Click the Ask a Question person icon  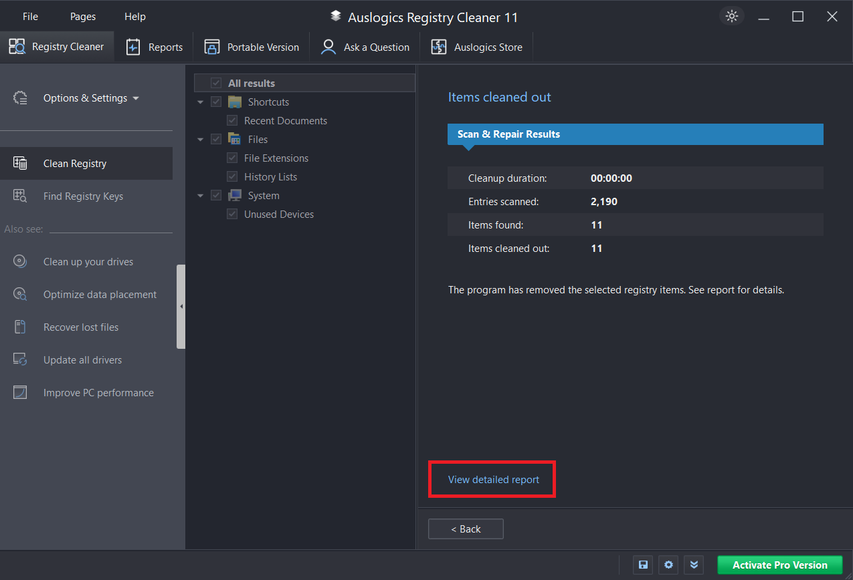point(328,47)
